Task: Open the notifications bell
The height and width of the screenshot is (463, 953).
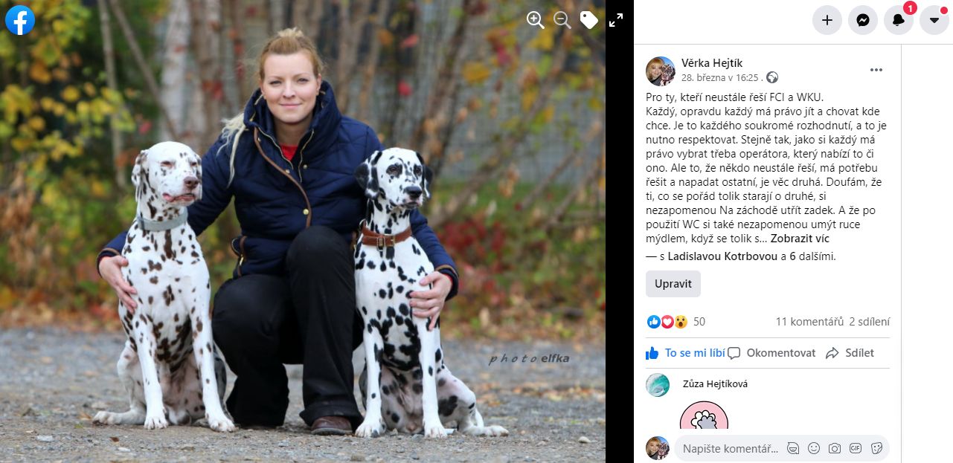Action: pos(899,20)
